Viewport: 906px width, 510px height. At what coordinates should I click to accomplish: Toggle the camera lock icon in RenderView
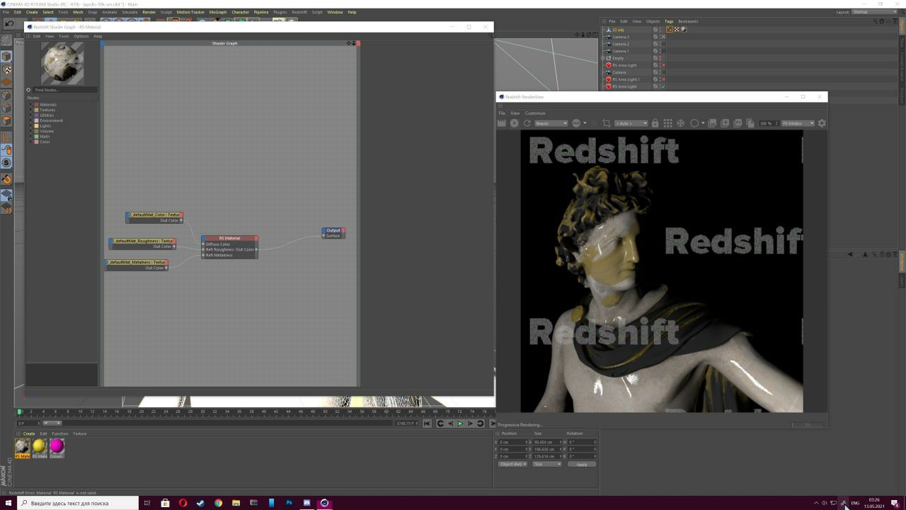[655, 123]
